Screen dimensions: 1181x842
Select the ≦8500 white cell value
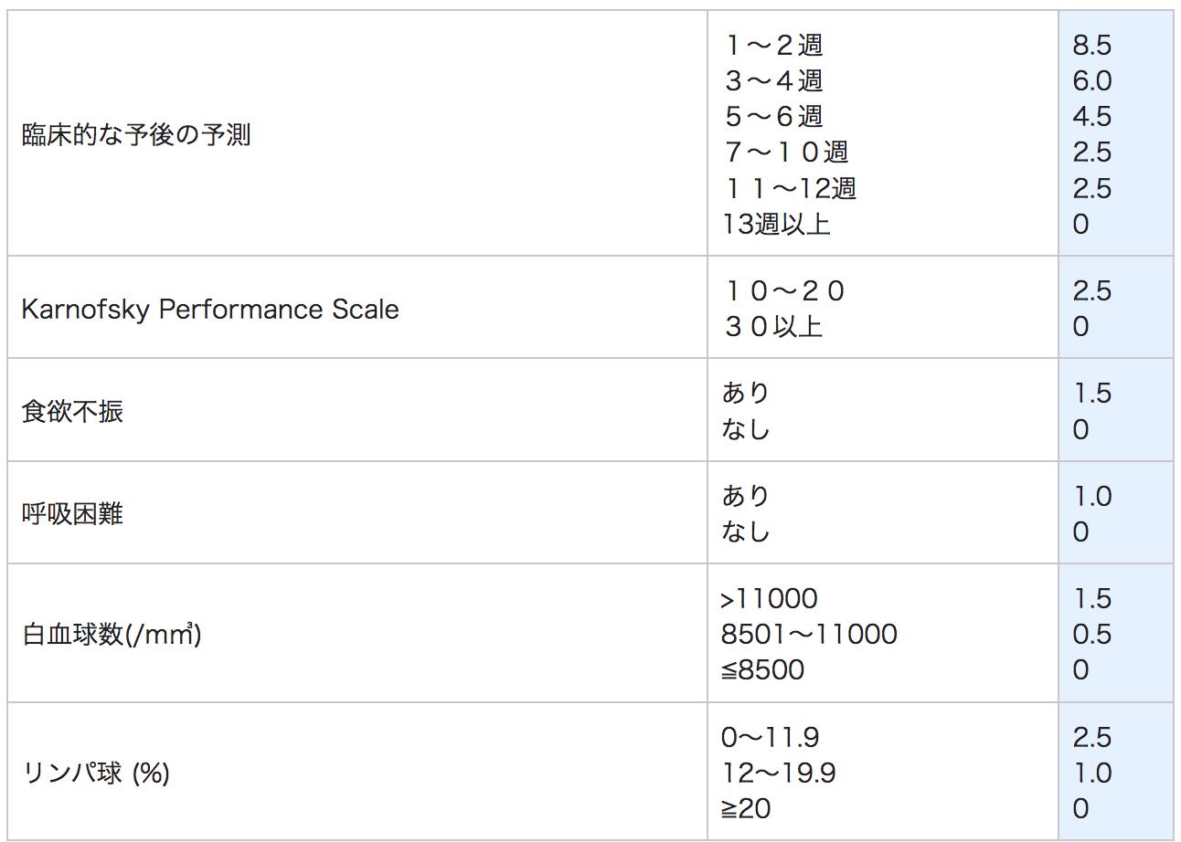[762, 670]
